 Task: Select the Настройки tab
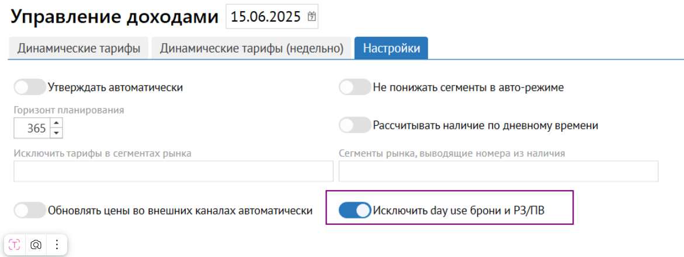pos(391,48)
